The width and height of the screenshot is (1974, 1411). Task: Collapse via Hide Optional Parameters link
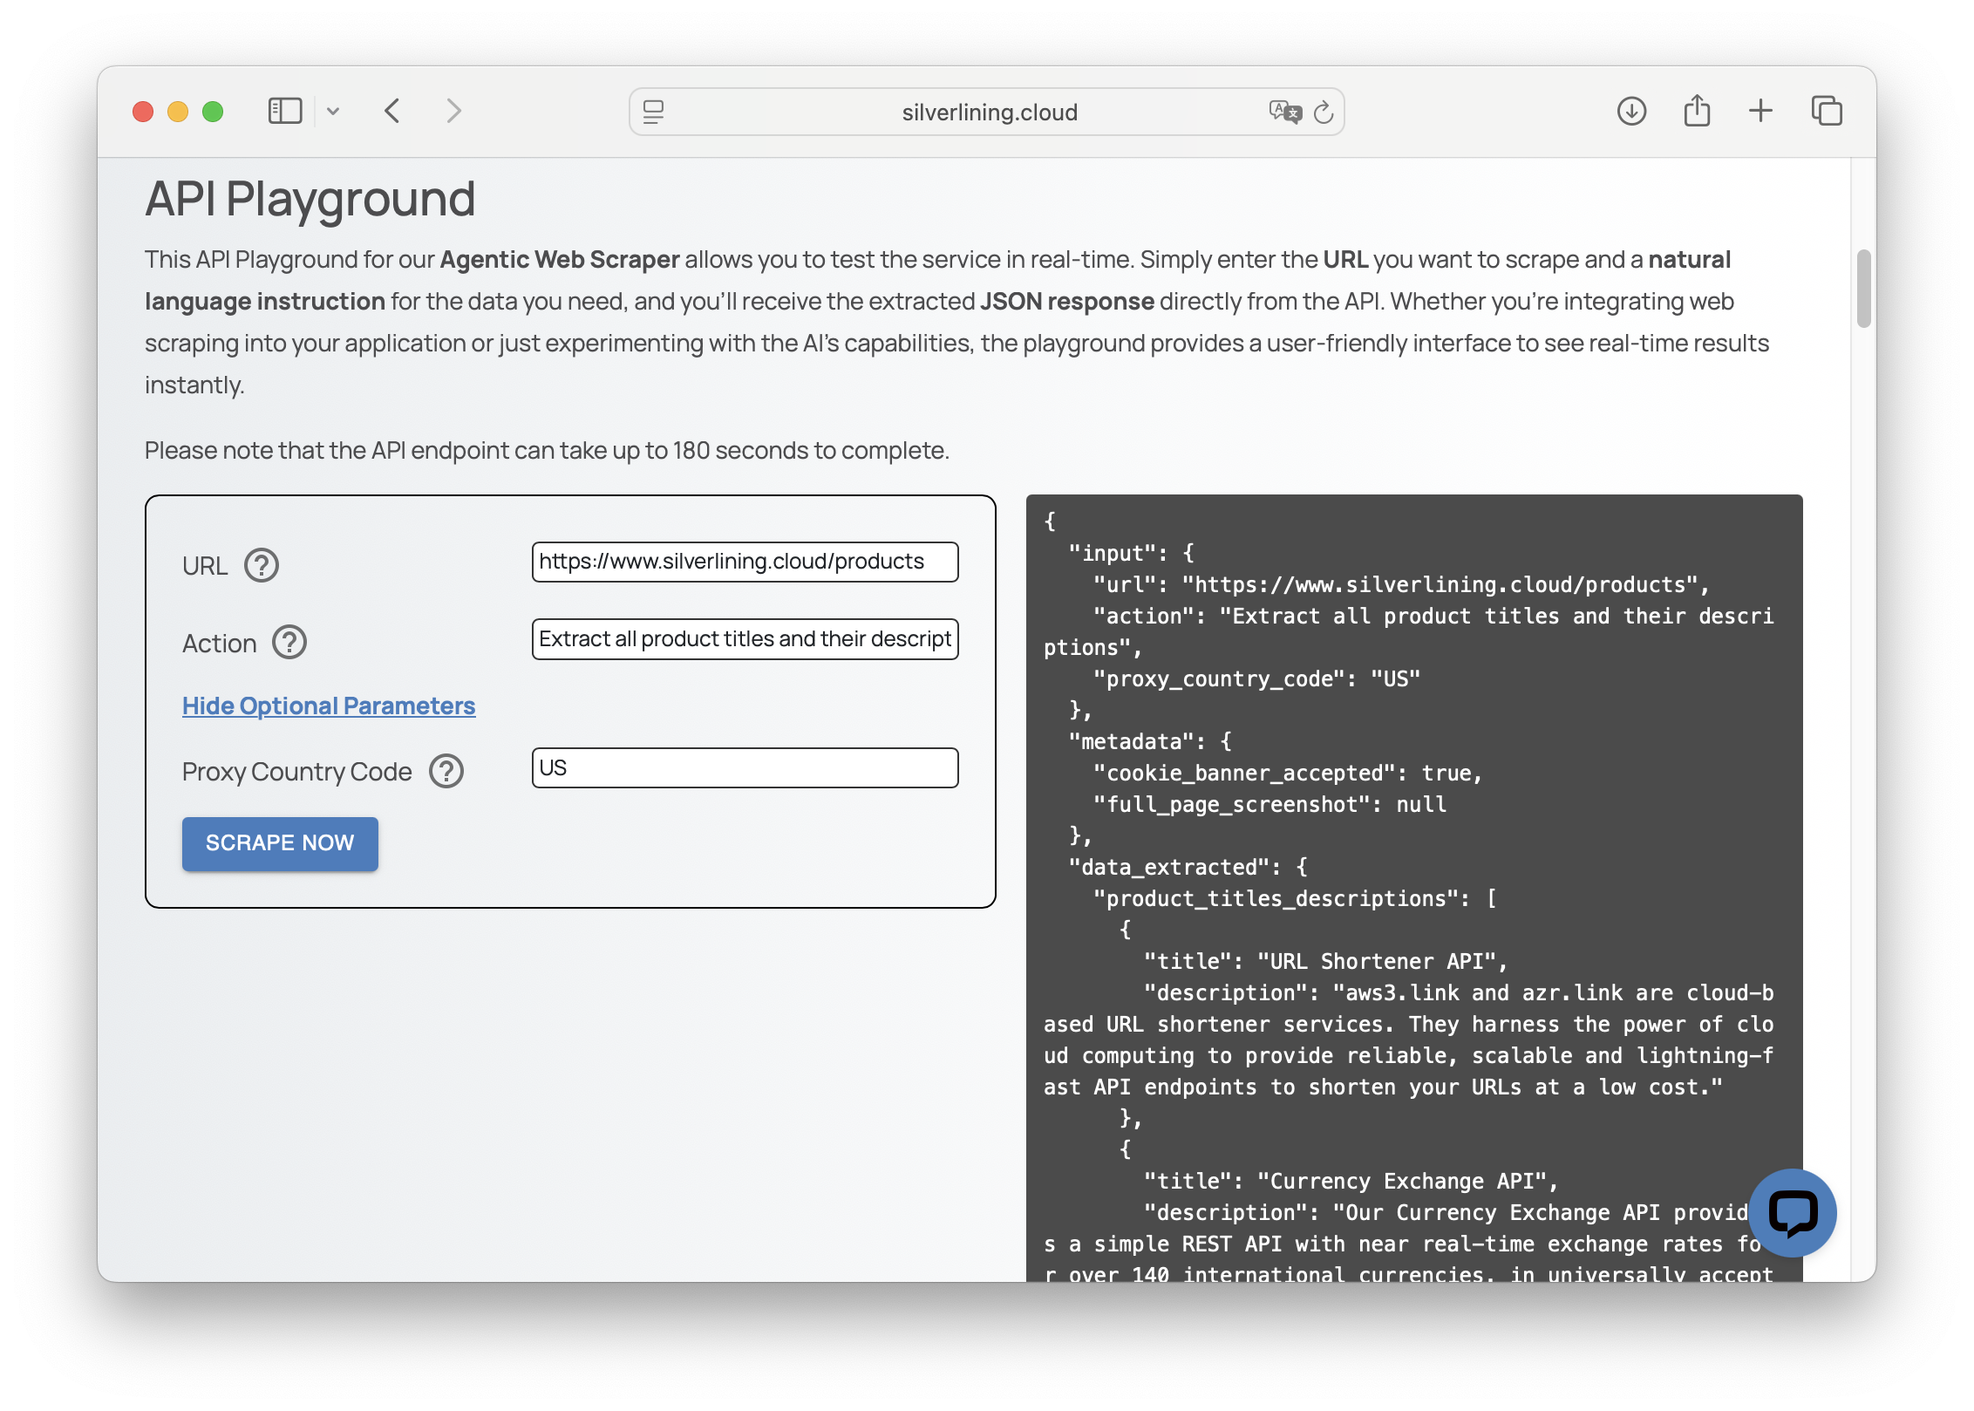click(329, 705)
